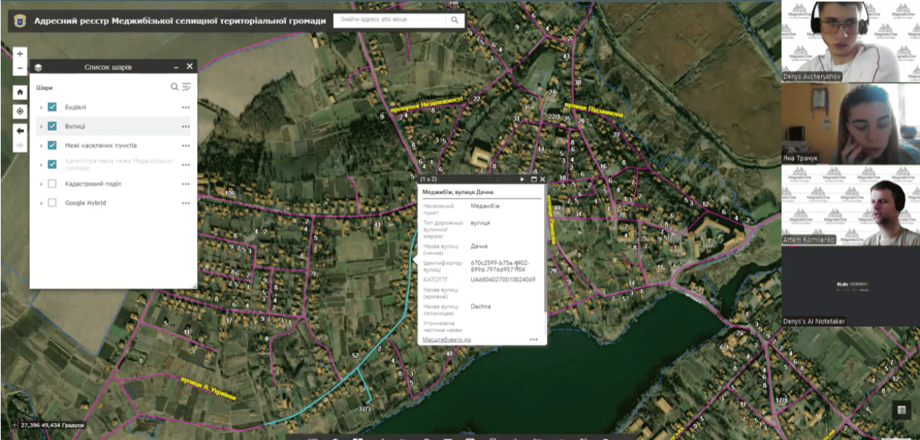Enable the Google Hybrid layer checkbox

coord(52,203)
